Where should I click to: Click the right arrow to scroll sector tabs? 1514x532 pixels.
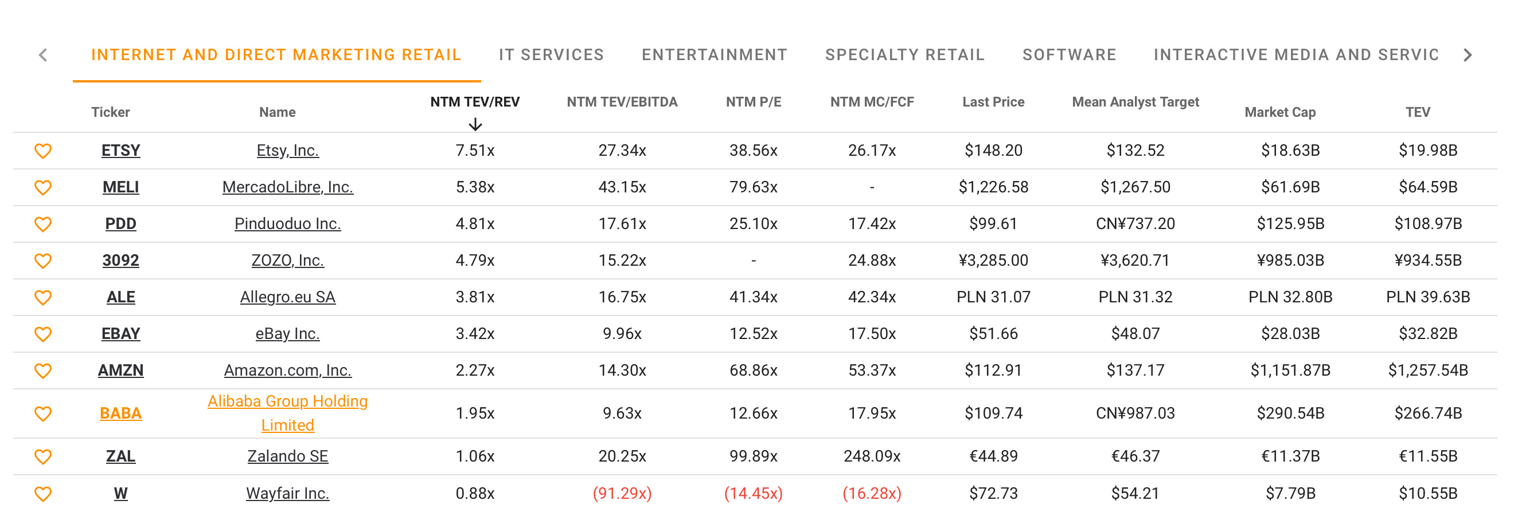1468,55
